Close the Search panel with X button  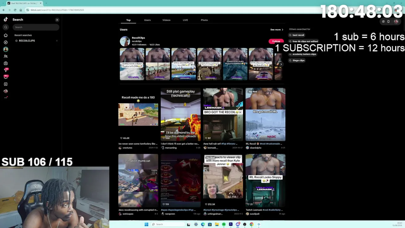coord(57,20)
